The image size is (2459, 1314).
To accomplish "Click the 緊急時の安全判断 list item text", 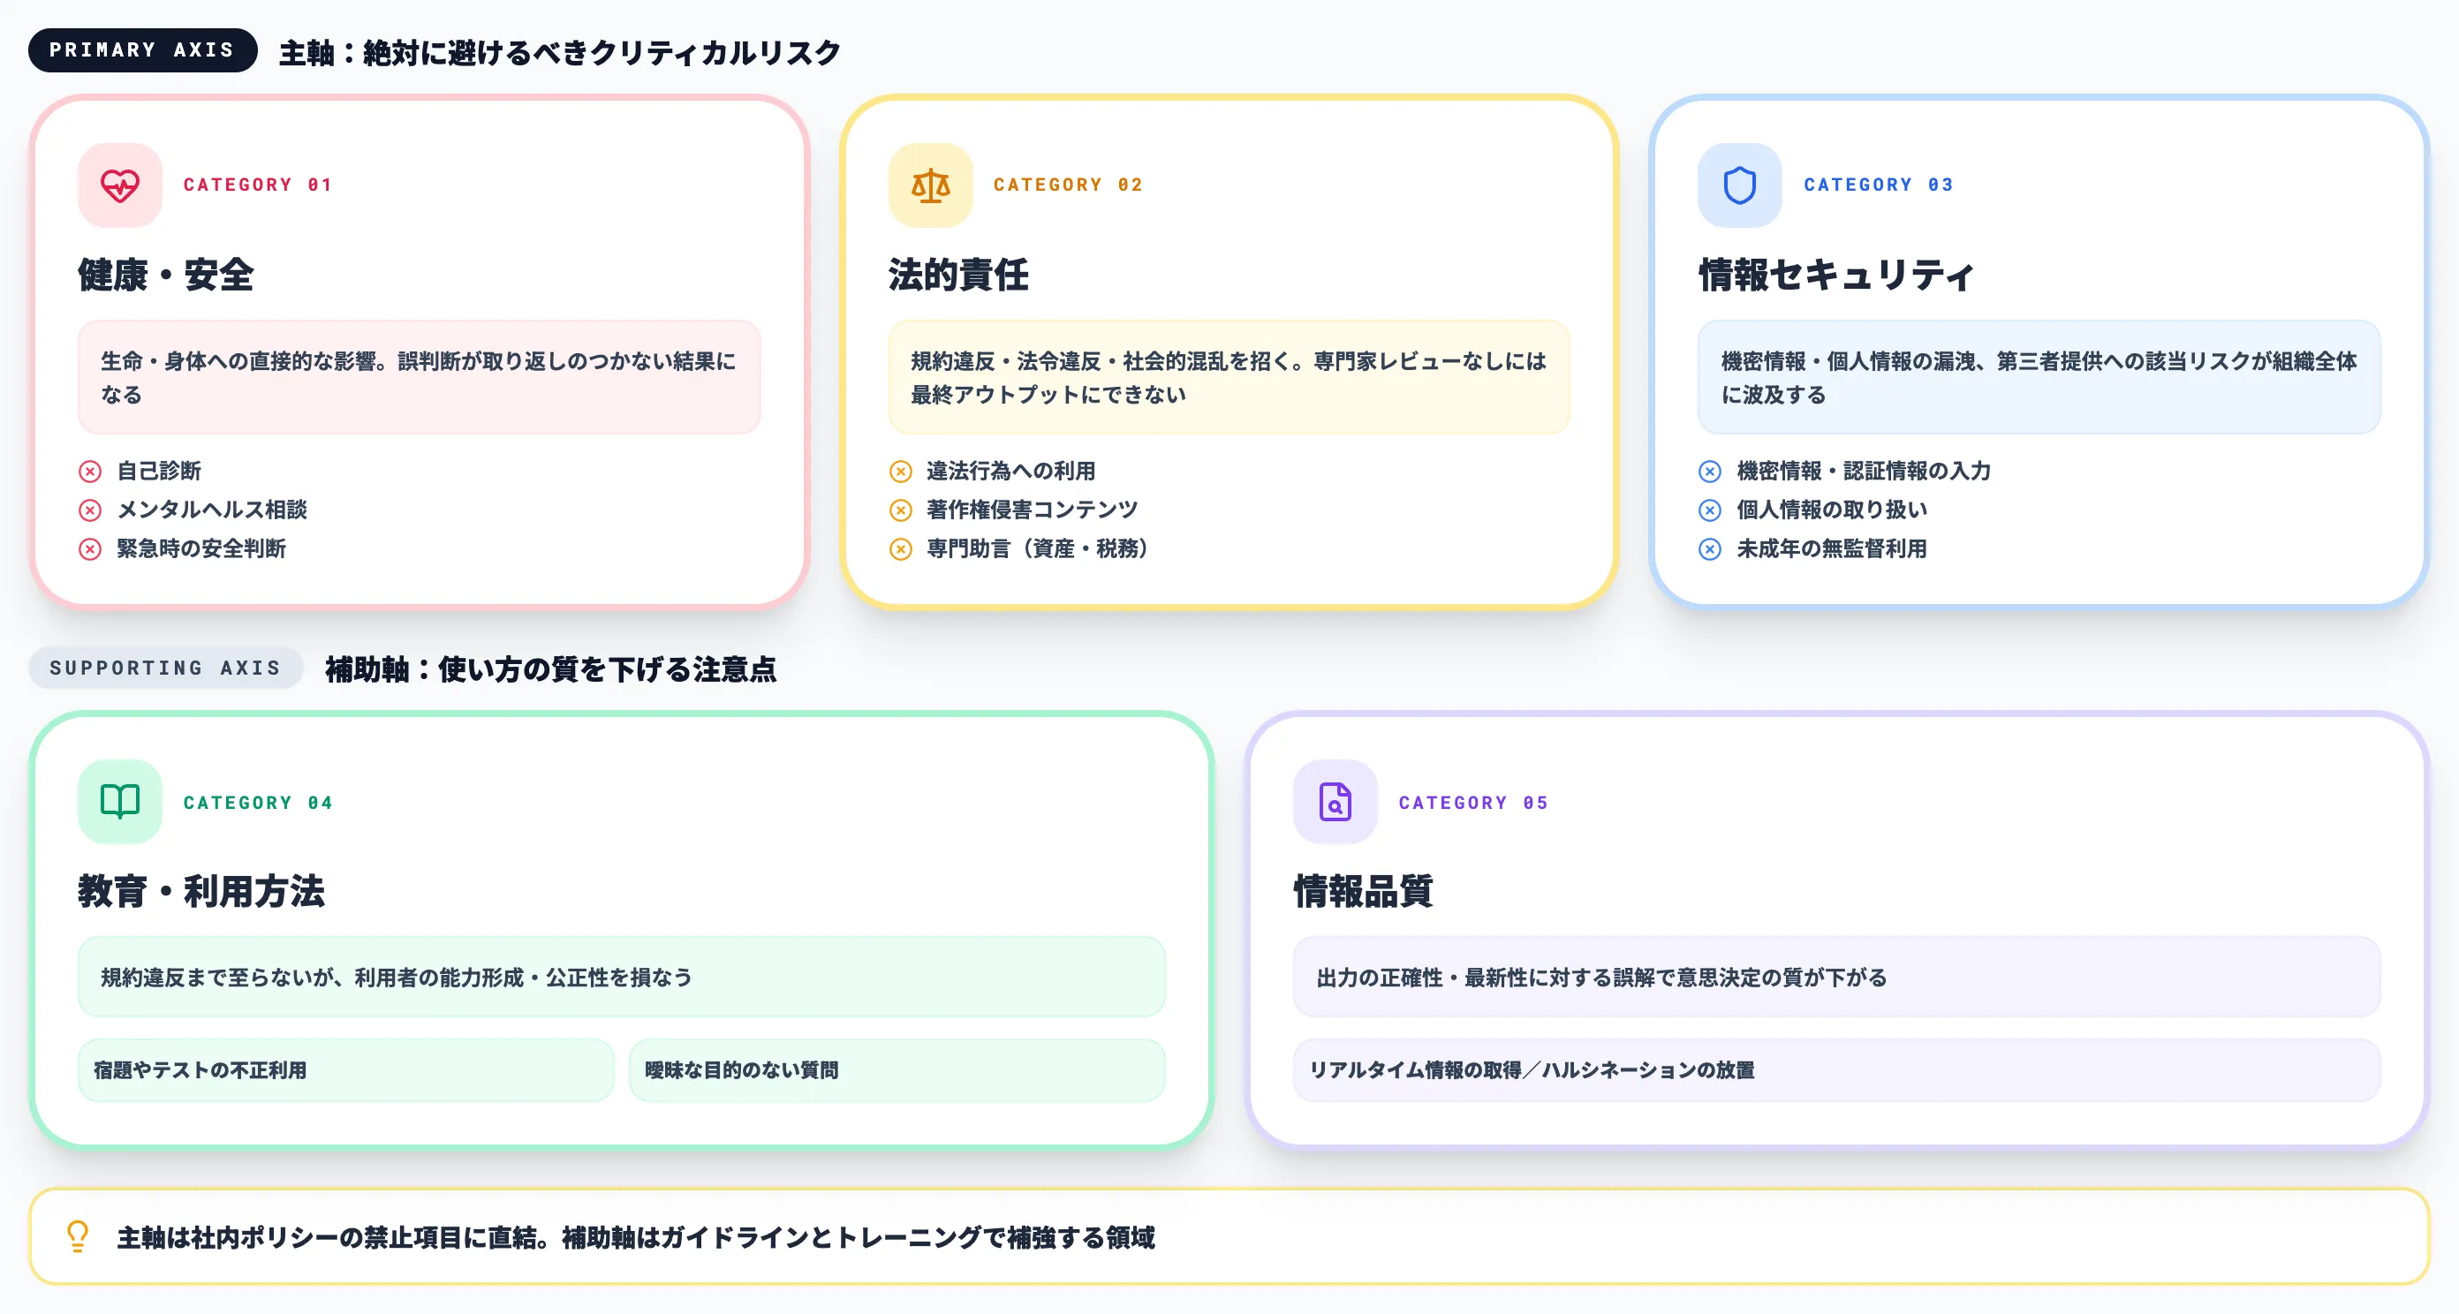I will 201,548.
